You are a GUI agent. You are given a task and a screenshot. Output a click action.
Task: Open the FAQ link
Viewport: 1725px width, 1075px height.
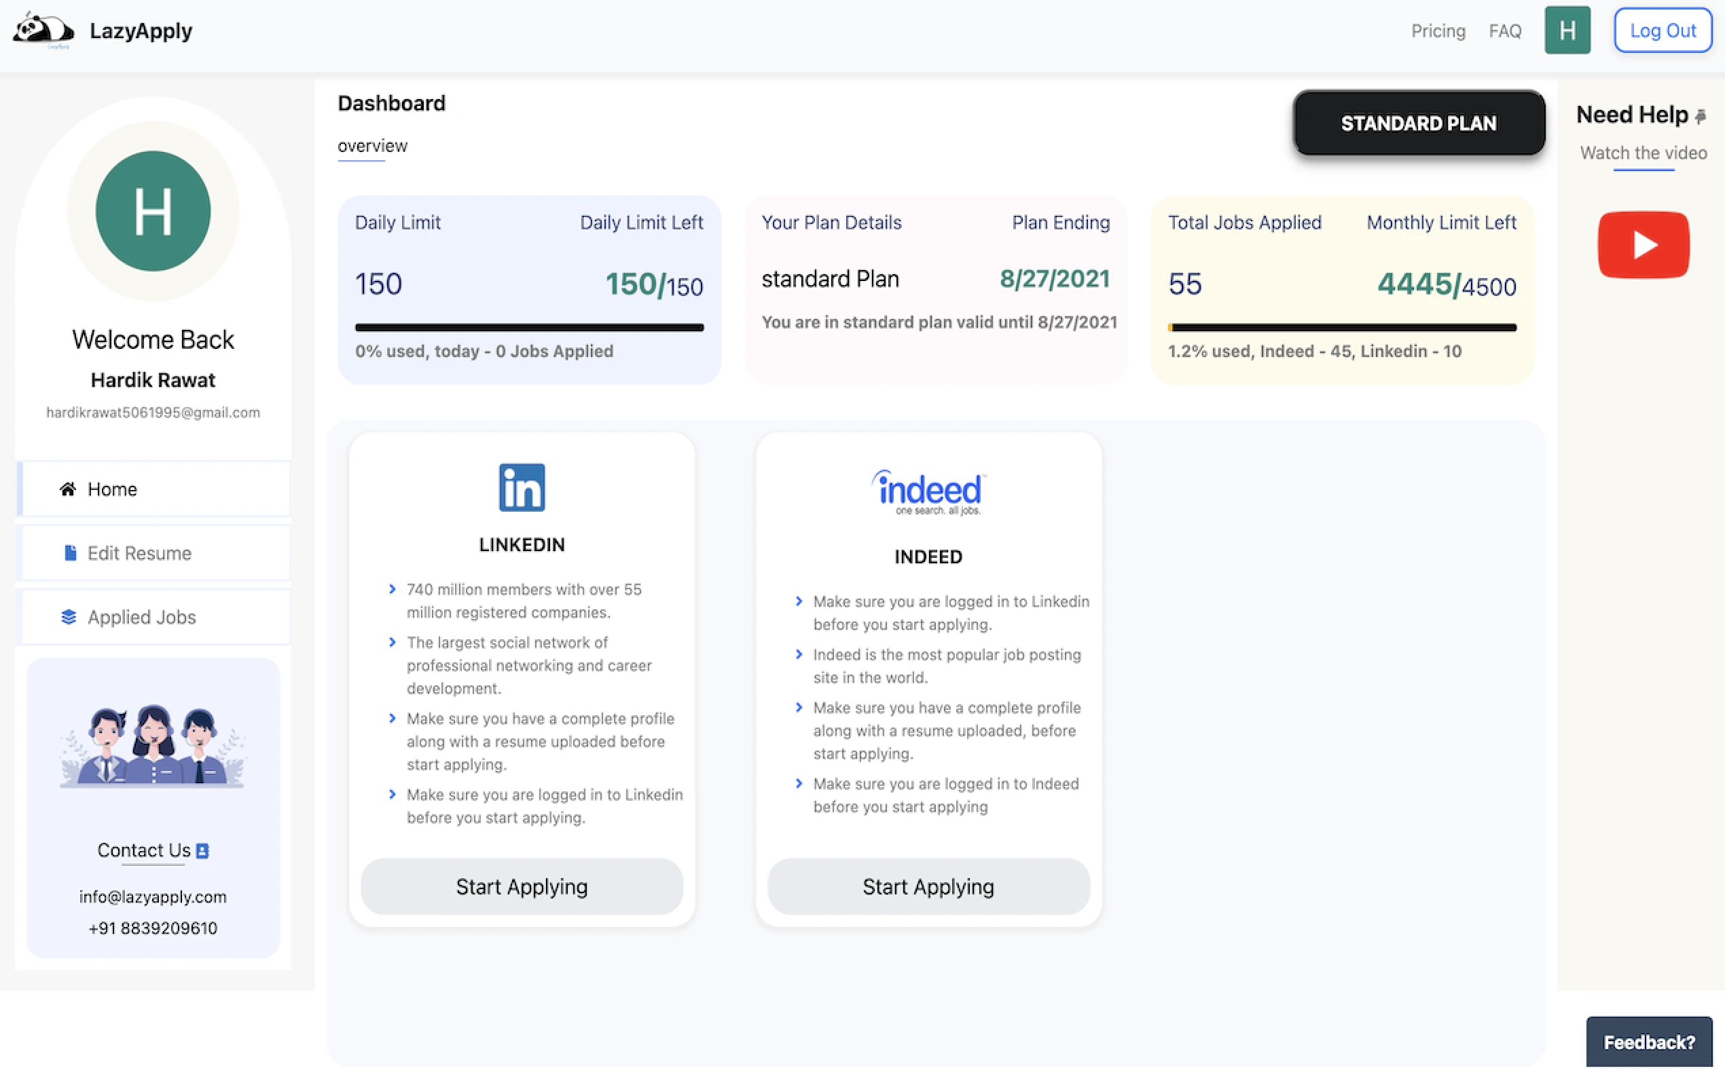[x=1505, y=31]
